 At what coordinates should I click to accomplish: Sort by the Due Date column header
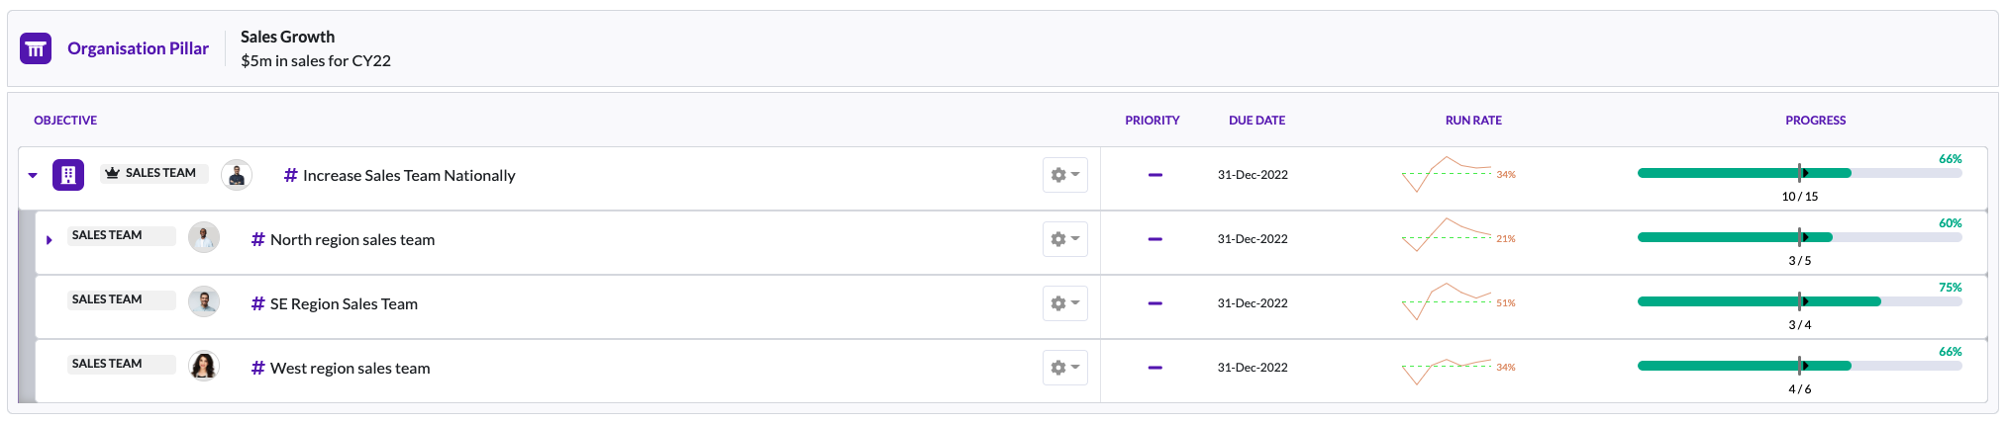[1257, 121]
